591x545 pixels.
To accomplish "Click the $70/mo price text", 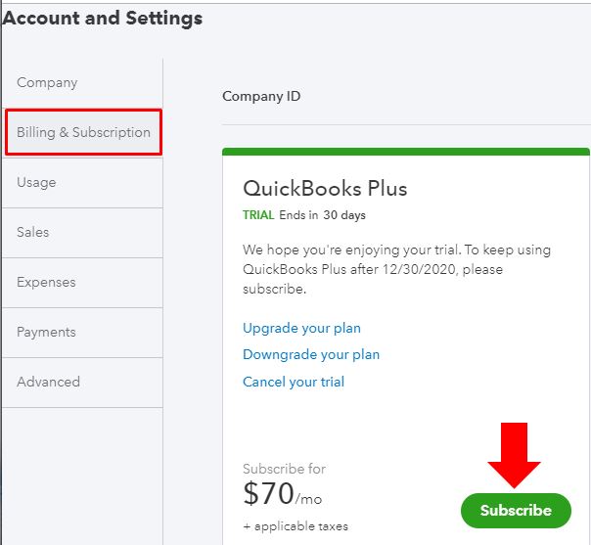I will [x=283, y=493].
